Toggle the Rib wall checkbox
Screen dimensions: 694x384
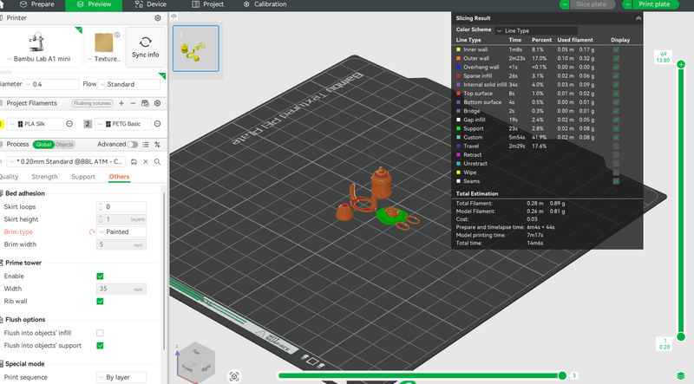click(100, 302)
